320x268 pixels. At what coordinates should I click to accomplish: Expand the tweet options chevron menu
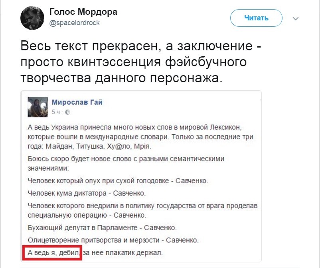coord(296,19)
